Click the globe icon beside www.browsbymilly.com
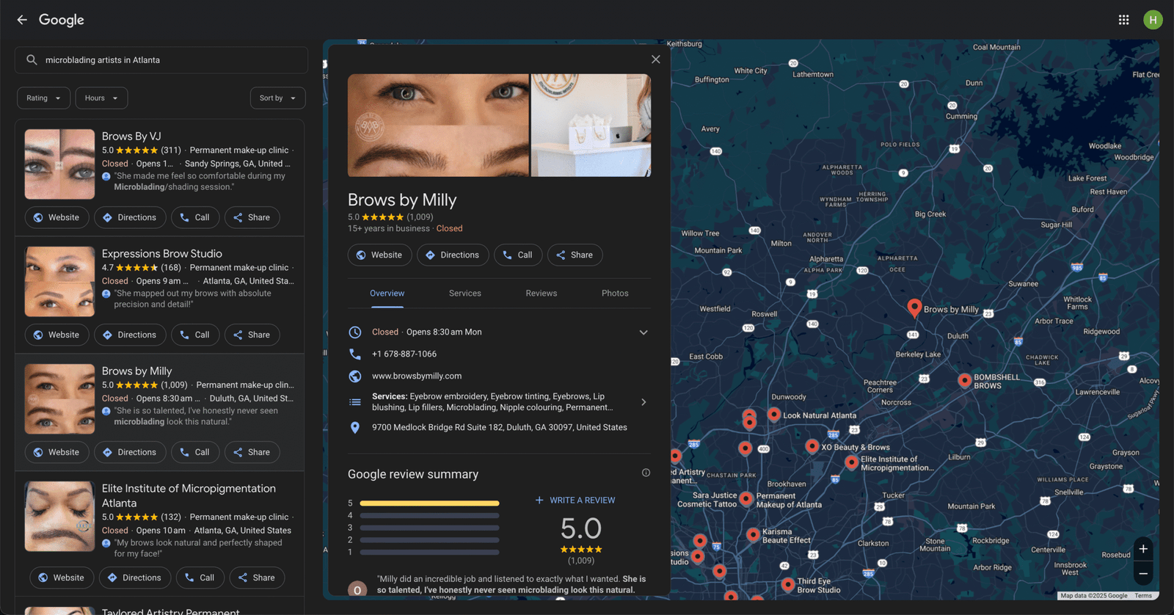Screen dimensions: 1174x615 [x=355, y=376]
